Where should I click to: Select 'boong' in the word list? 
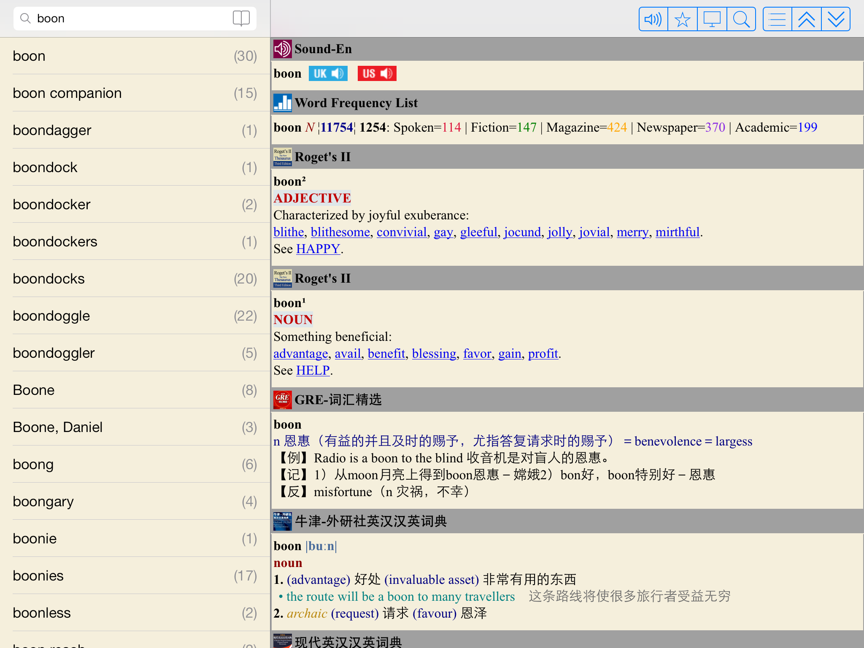point(135,464)
